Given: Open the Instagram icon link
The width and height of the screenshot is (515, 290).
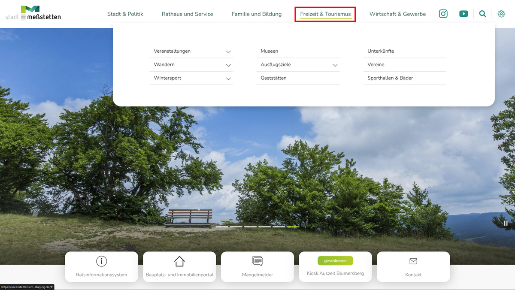Looking at the screenshot, I should (443, 14).
